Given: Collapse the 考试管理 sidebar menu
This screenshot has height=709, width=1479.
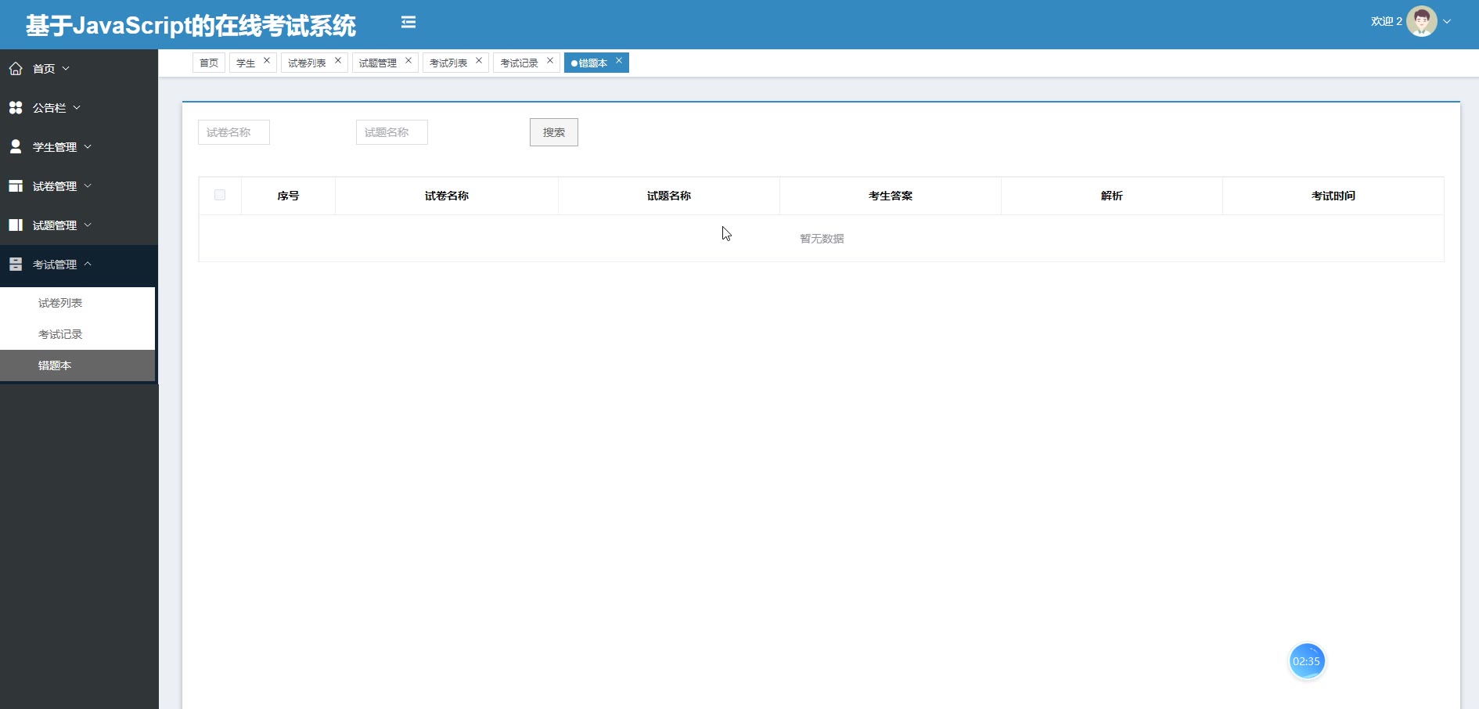Looking at the screenshot, I should pyautogui.click(x=78, y=265).
